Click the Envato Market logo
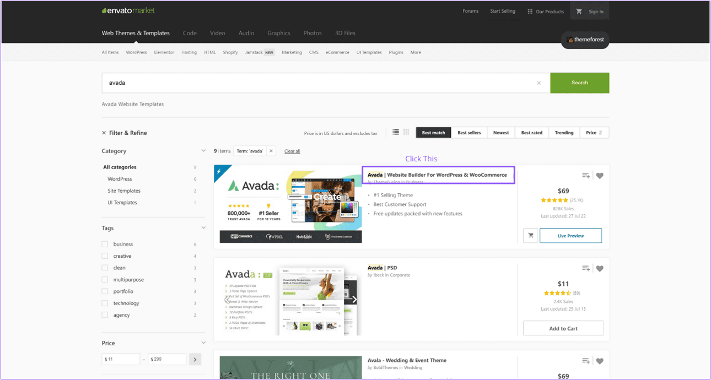 click(128, 10)
